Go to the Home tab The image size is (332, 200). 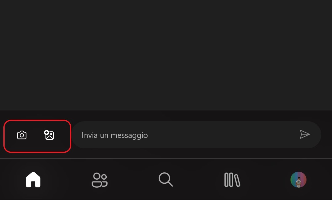pos(33,180)
